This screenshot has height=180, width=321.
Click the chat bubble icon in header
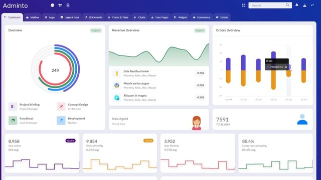coord(52,5)
